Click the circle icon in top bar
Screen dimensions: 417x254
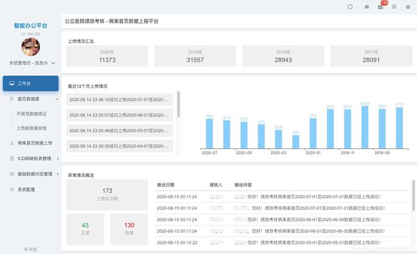coord(350,7)
